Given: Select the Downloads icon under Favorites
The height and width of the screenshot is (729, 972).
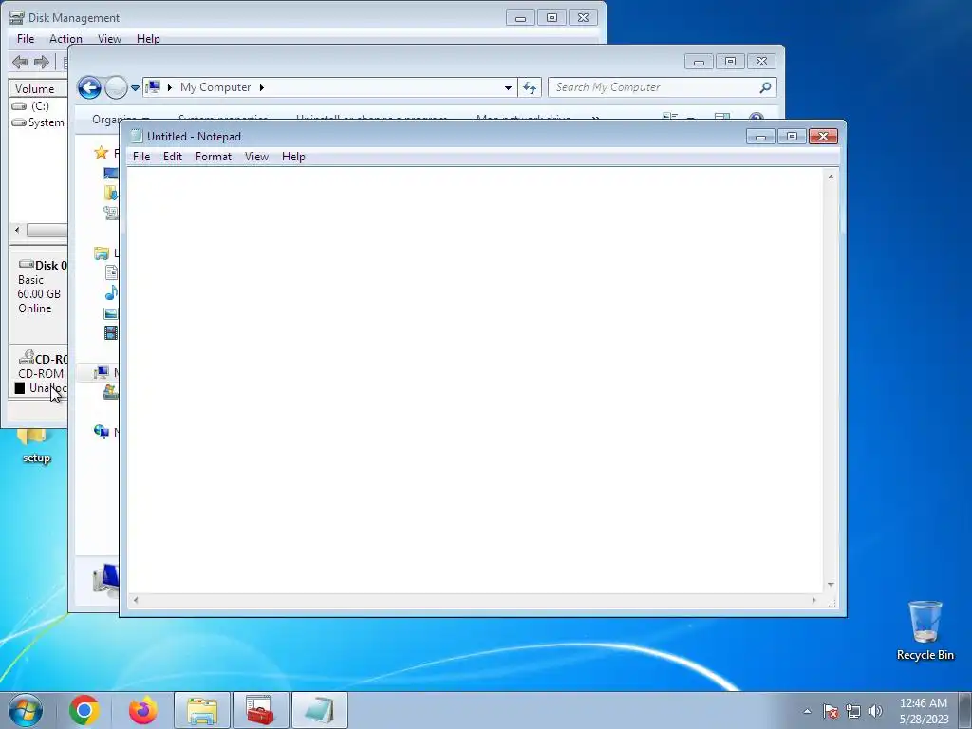Looking at the screenshot, I should click(111, 193).
